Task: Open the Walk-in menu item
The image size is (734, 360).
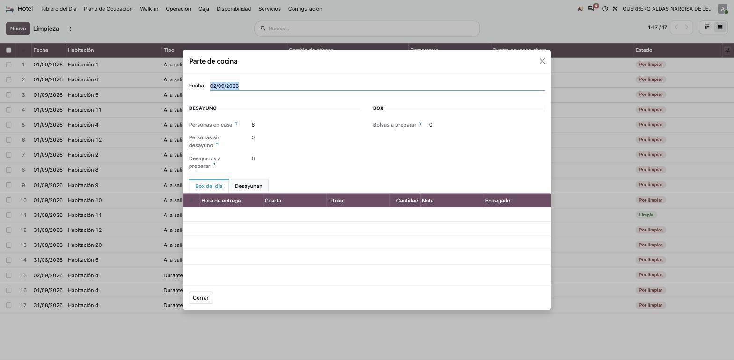Action: 149,9
